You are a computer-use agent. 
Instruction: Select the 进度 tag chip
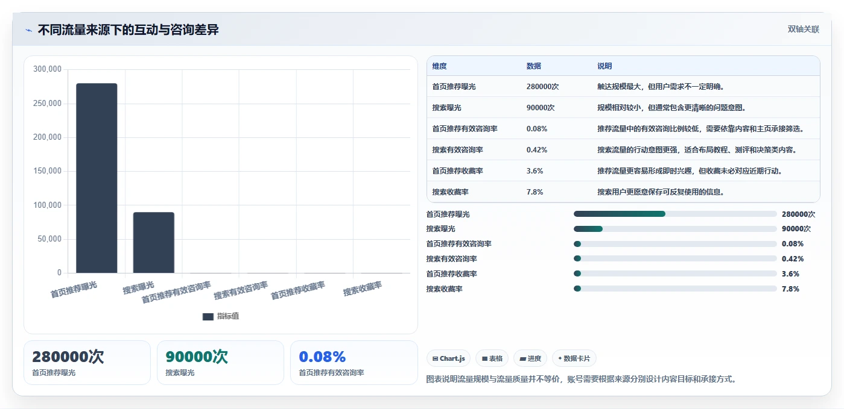tap(530, 358)
